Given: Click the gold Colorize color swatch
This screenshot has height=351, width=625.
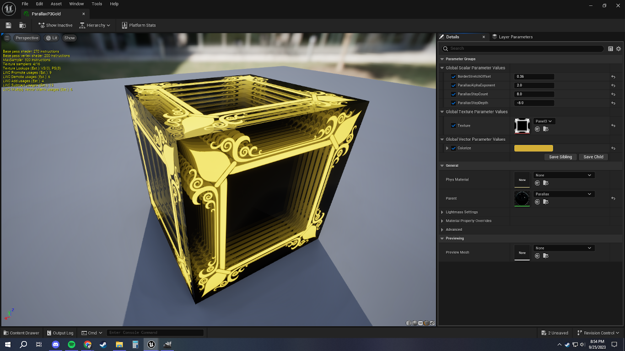Looking at the screenshot, I should click(533, 148).
